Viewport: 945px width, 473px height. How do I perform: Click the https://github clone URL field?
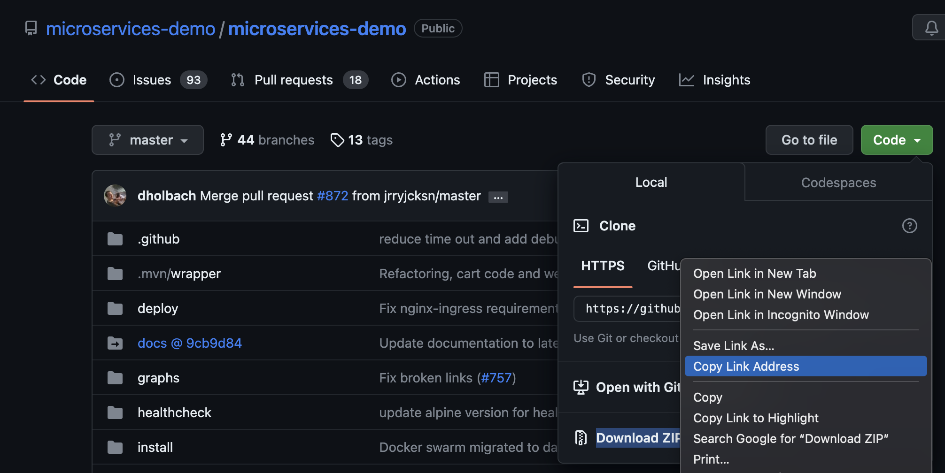[x=627, y=308]
